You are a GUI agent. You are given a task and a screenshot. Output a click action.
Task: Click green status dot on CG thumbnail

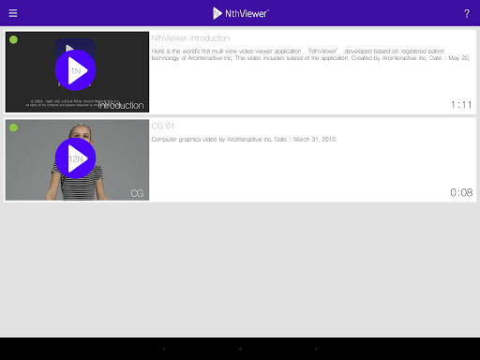[13, 127]
